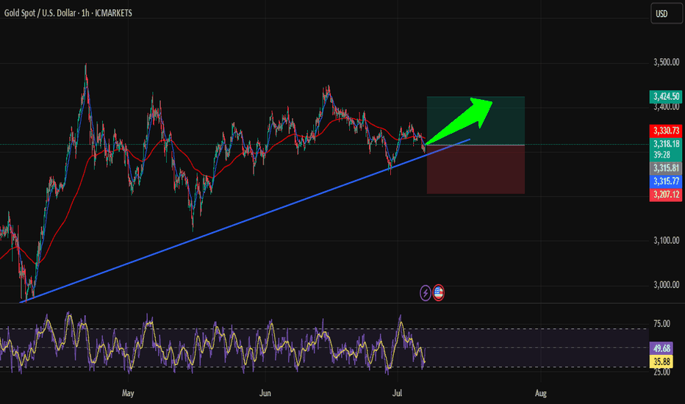Image resolution: width=685 pixels, height=404 pixels.
Task: Click the Jun date label on time axis
Action: [265, 393]
